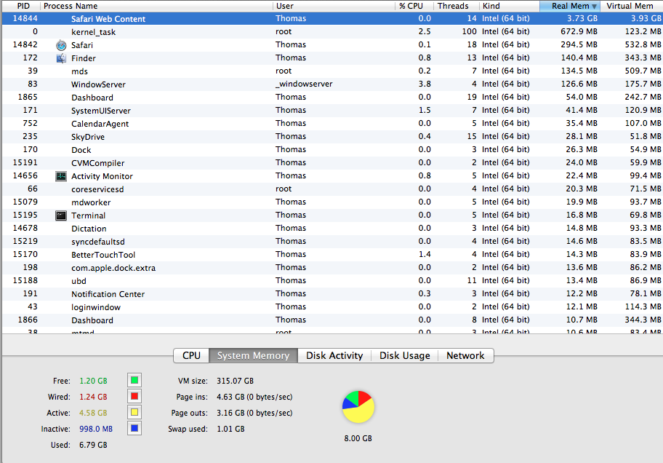Click the 3.73 GB real memory value

click(582, 18)
